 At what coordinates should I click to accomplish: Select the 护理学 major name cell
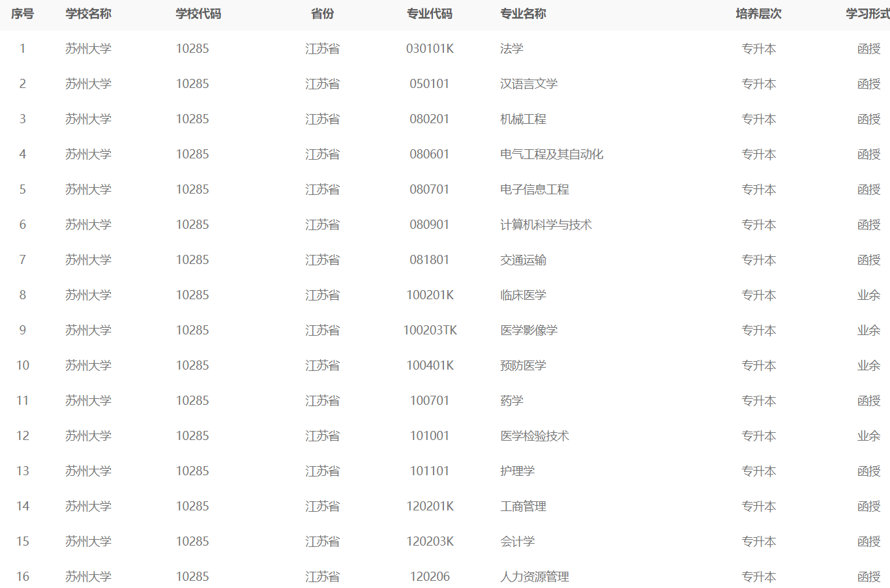pos(517,471)
